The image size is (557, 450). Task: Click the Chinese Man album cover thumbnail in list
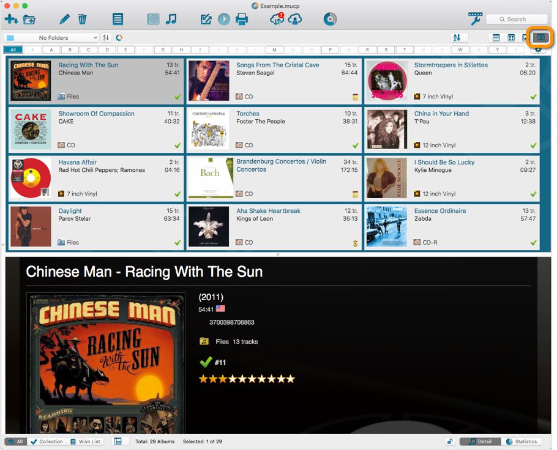(x=31, y=81)
